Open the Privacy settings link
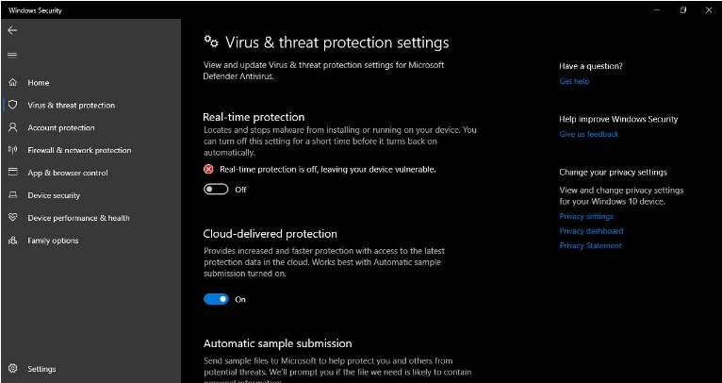This screenshot has height=383, width=722. (586, 216)
